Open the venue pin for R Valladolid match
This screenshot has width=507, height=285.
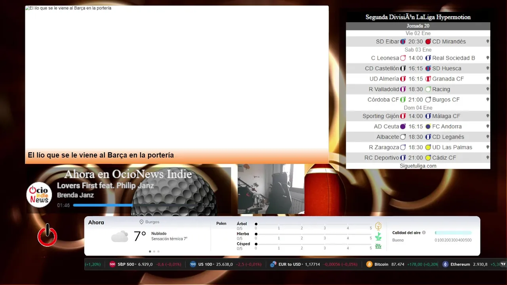coord(488,89)
